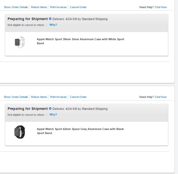
Task: Click Why? link under first shipment status
Action: tap(53, 25)
